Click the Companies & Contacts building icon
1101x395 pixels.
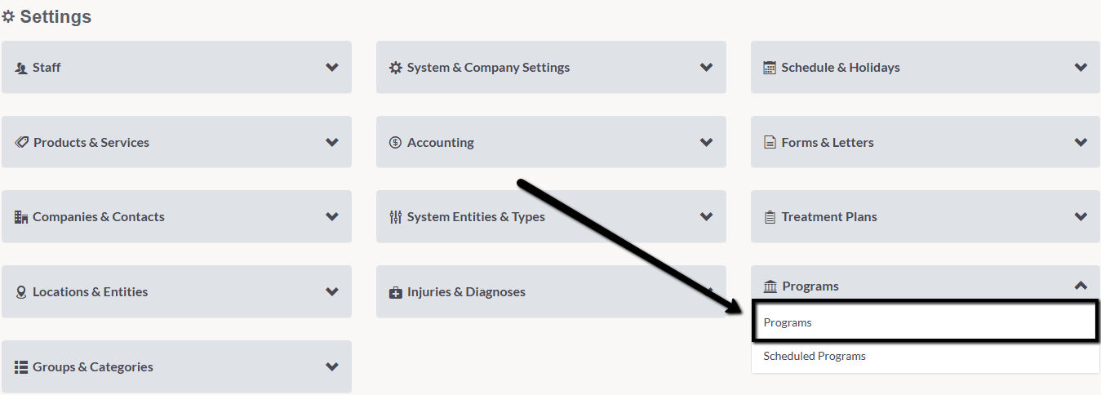pyautogui.click(x=21, y=217)
